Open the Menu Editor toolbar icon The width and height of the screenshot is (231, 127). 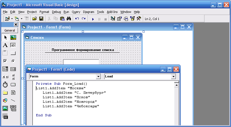click(27, 19)
